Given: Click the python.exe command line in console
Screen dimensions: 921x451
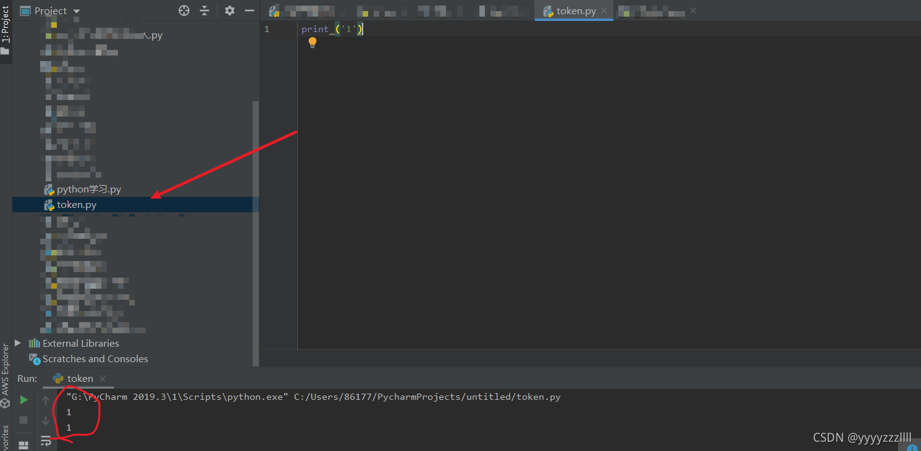Looking at the screenshot, I should [313, 397].
